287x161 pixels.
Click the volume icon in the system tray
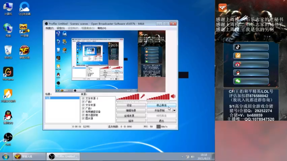click(193, 157)
